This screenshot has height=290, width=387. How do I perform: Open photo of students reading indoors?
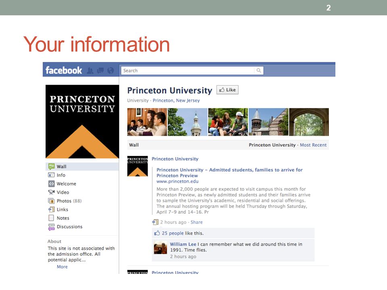147,122
